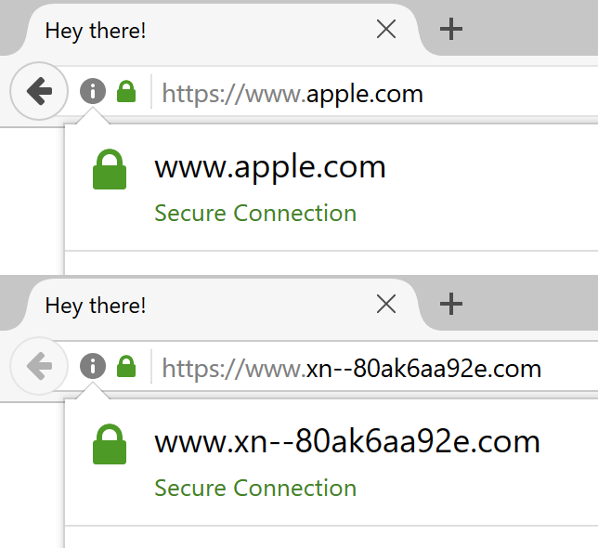This screenshot has width=598, height=548.
Task: Click large green lock next to www.apple.com
Action: 110,169
